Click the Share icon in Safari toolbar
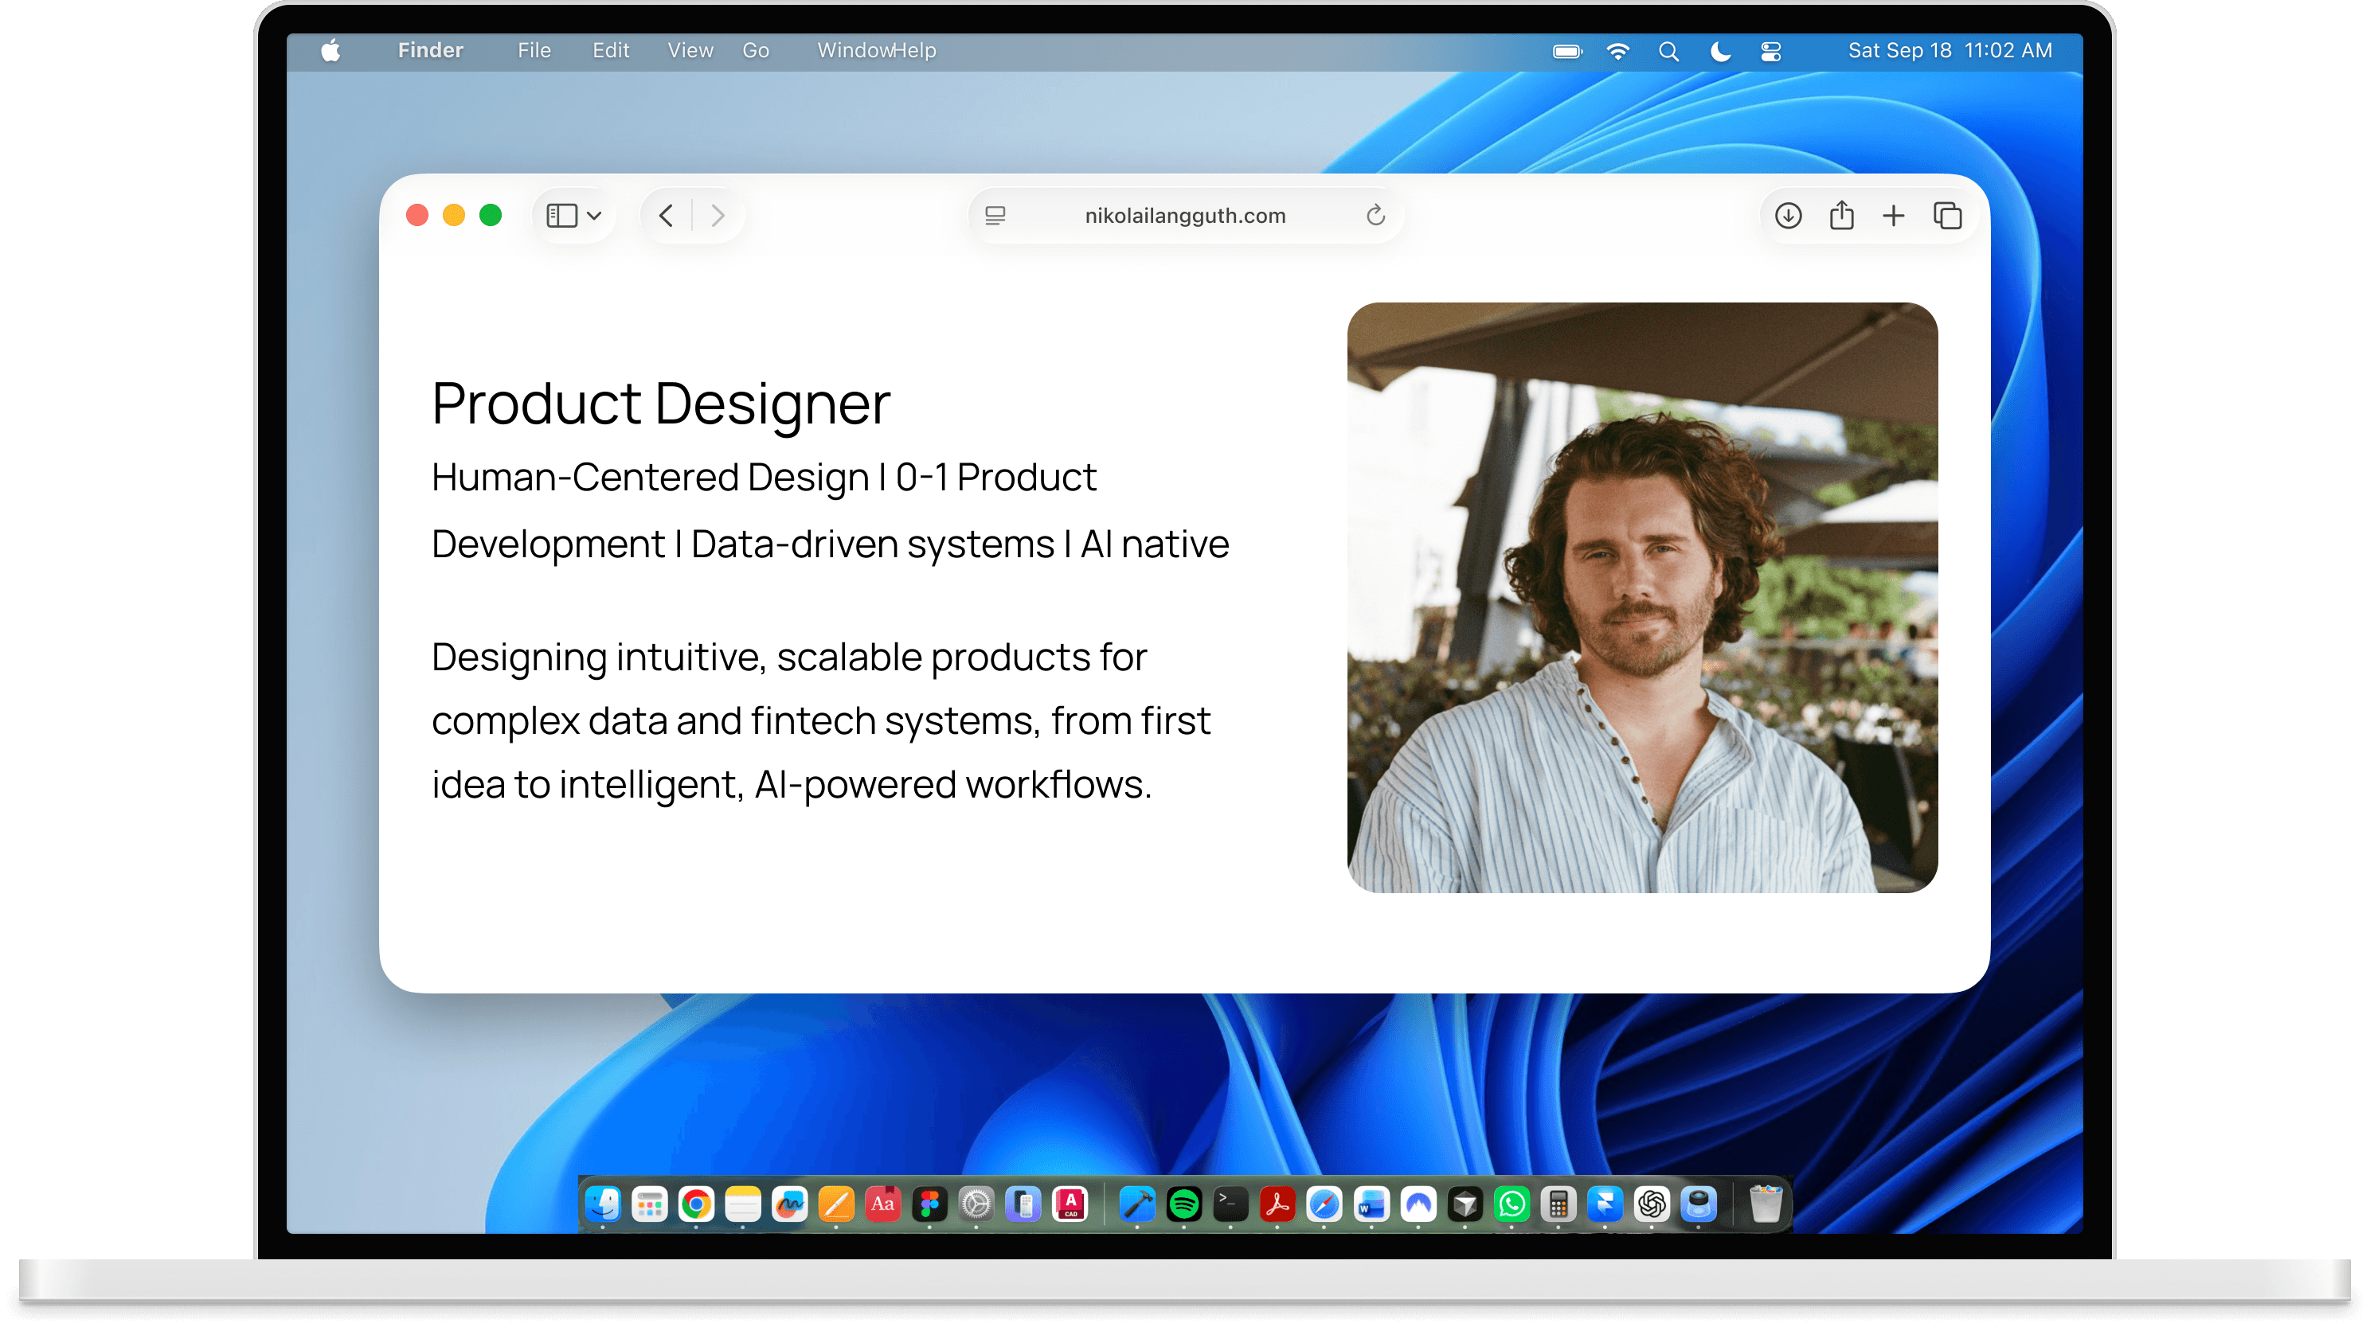 tap(1841, 216)
